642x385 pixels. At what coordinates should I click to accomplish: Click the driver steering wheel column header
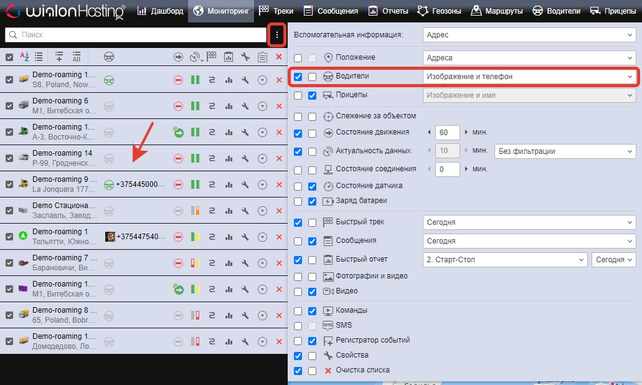109,57
